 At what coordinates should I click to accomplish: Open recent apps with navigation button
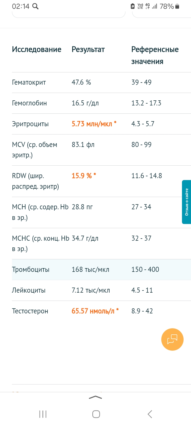[x=43, y=414]
